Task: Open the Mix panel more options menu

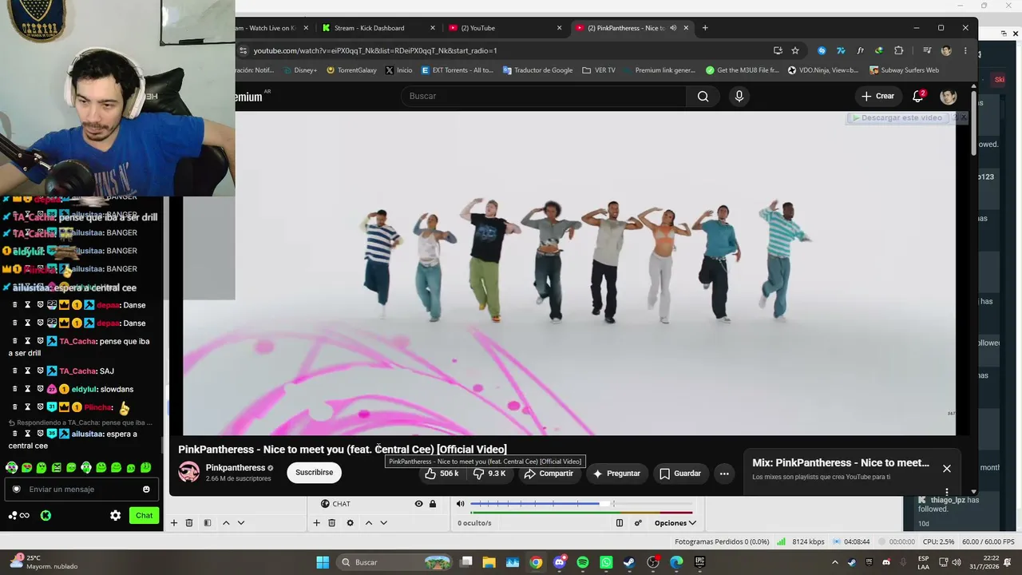Action: click(947, 492)
